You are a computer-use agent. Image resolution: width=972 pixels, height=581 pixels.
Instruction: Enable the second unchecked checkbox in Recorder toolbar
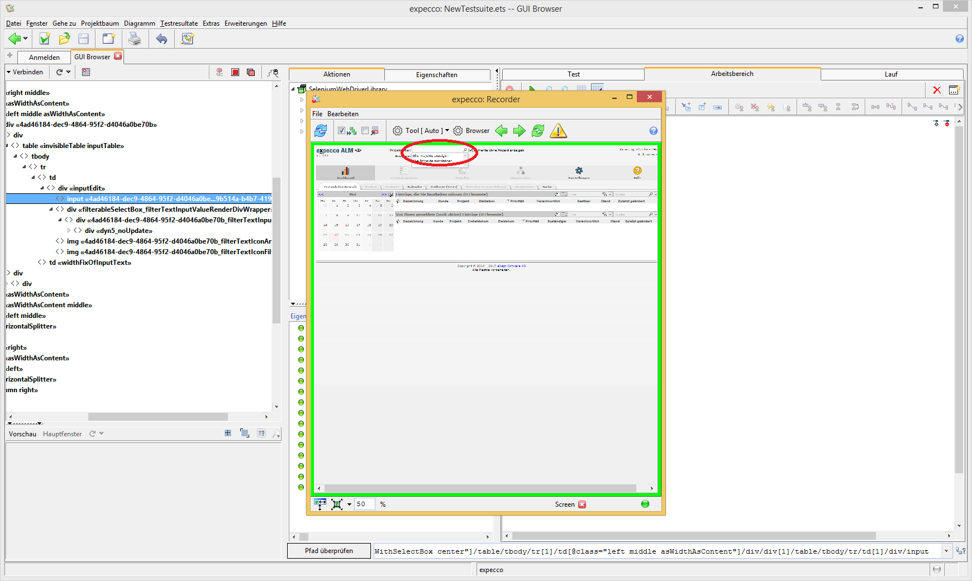(x=365, y=131)
